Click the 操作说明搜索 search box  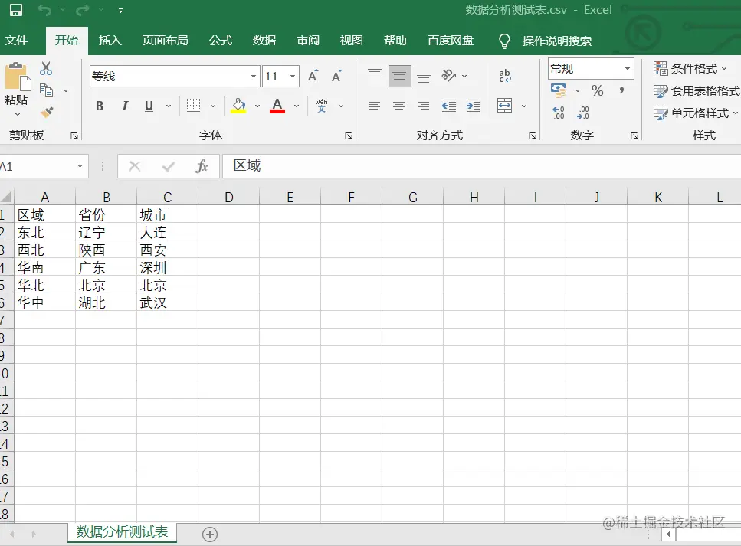point(556,41)
